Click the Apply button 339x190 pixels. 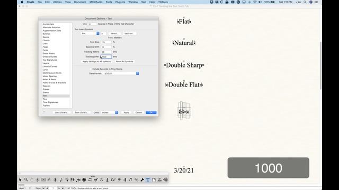(126, 112)
